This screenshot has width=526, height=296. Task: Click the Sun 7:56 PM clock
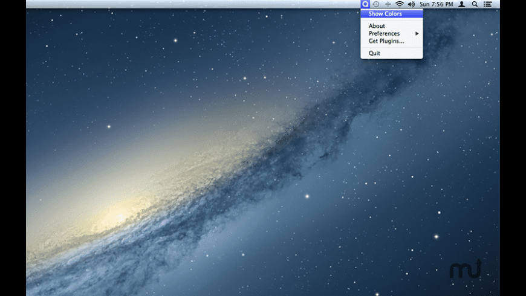pos(436,4)
